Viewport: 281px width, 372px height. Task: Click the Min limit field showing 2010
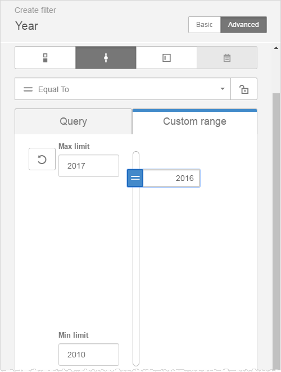point(89,355)
